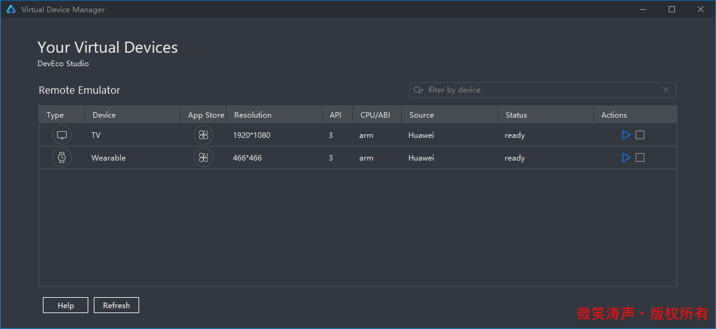Stop the Wearable emulator
The width and height of the screenshot is (716, 329).
point(640,157)
